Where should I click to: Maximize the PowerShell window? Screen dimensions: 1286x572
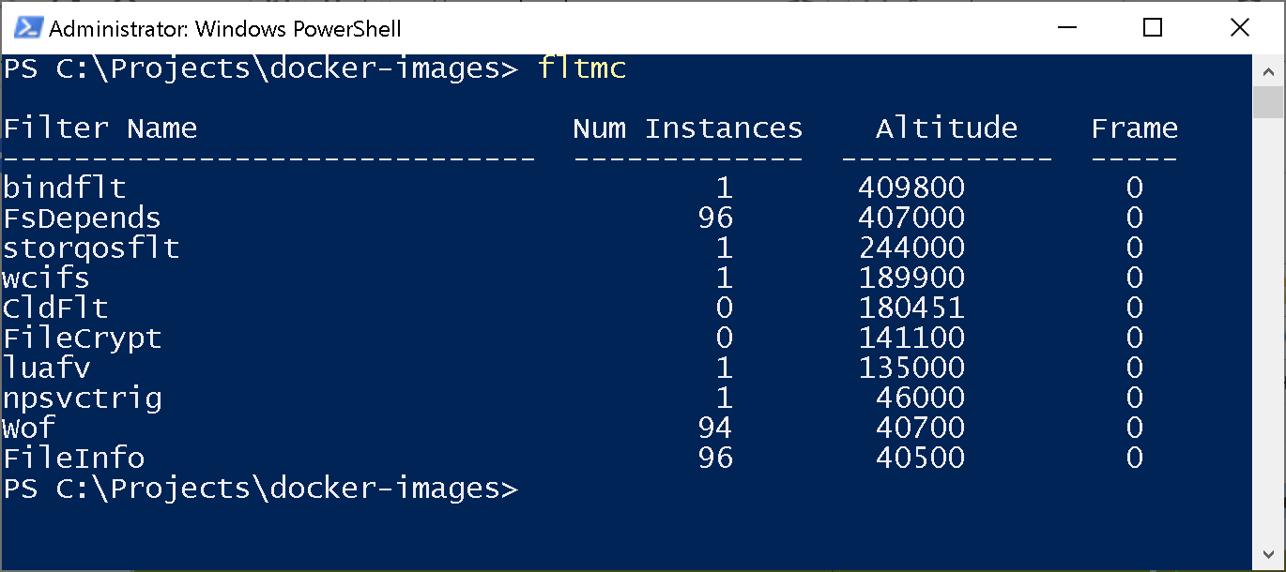[1152, 28]
